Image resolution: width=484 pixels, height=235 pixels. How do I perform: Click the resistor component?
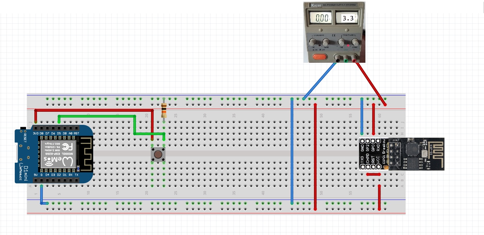[164, 110]
